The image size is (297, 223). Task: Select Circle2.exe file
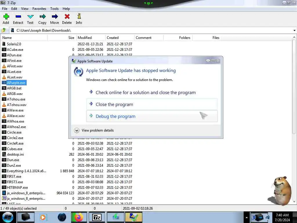point(13,138)
